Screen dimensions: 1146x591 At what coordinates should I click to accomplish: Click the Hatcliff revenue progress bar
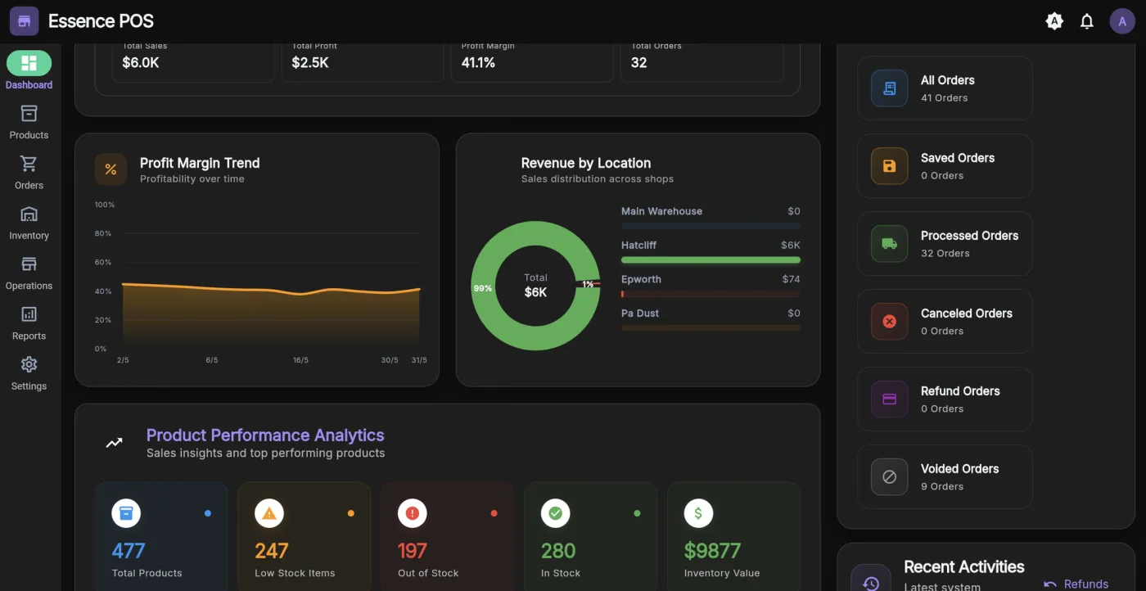tap(711, 259)
